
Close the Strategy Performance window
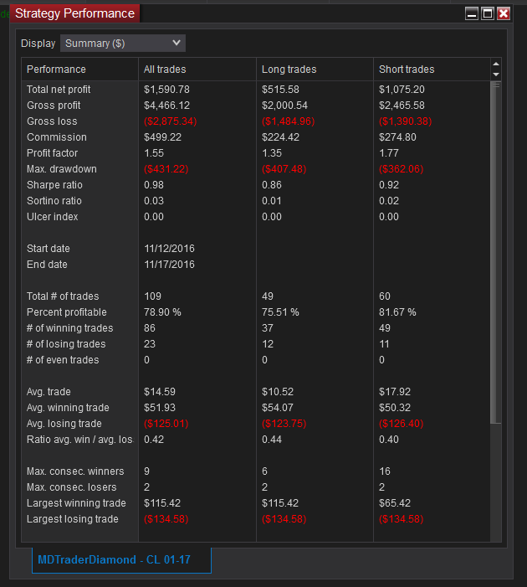coord(504,13)
